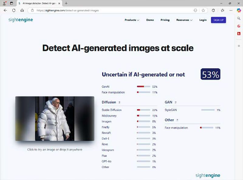The image size is (243, 180).
Task: Click the reader view icon in address bar
Action: click(x=195, y=10)
